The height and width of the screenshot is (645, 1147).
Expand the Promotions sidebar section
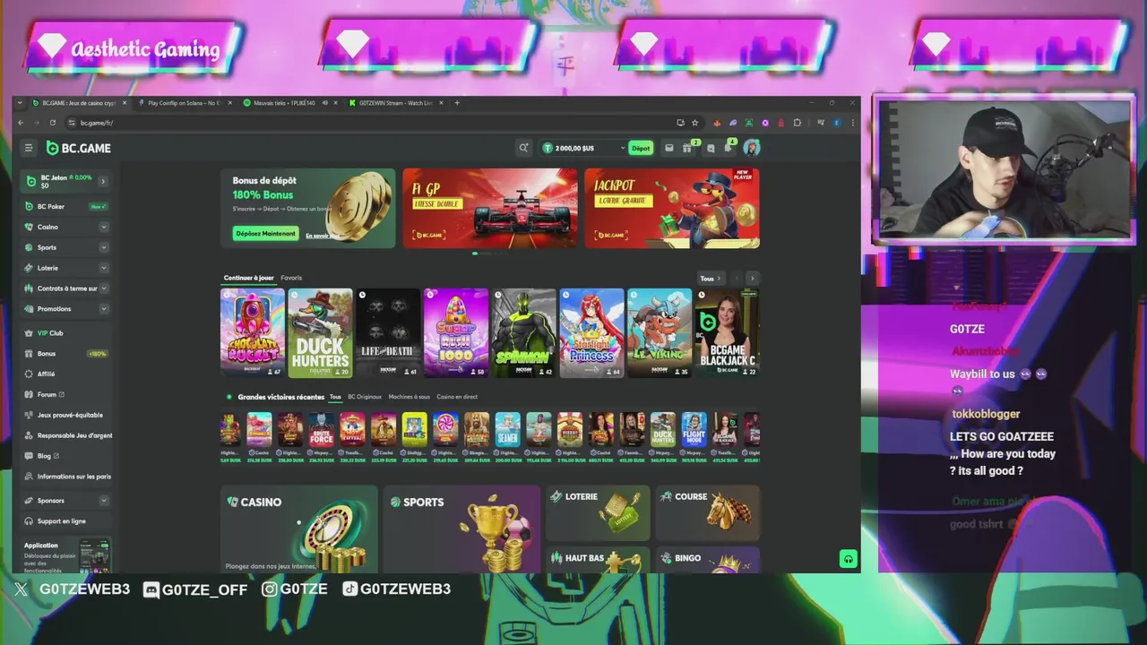[104, 309]
